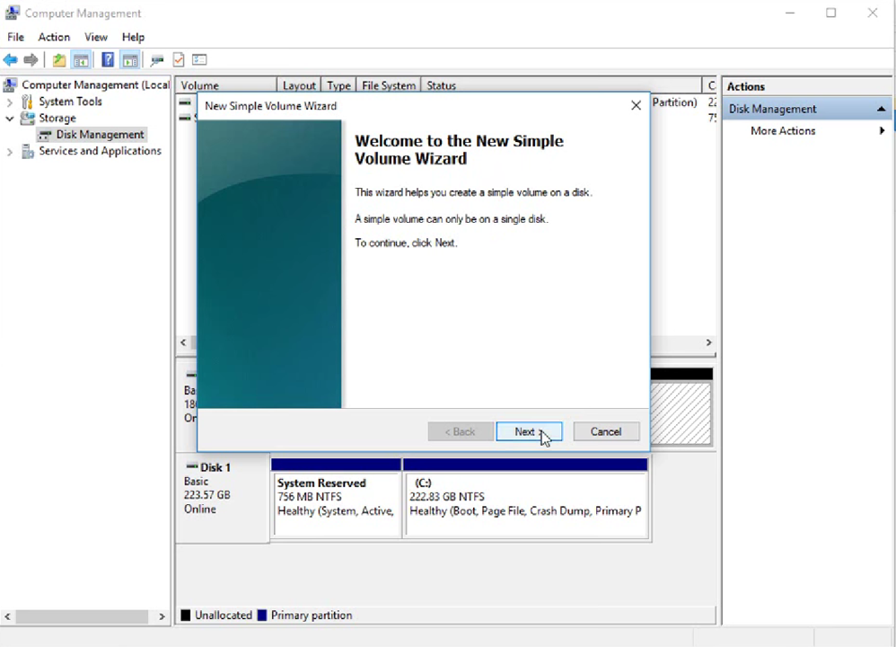Click the Rescan/connect disk toolbar icon

[157, 59]
